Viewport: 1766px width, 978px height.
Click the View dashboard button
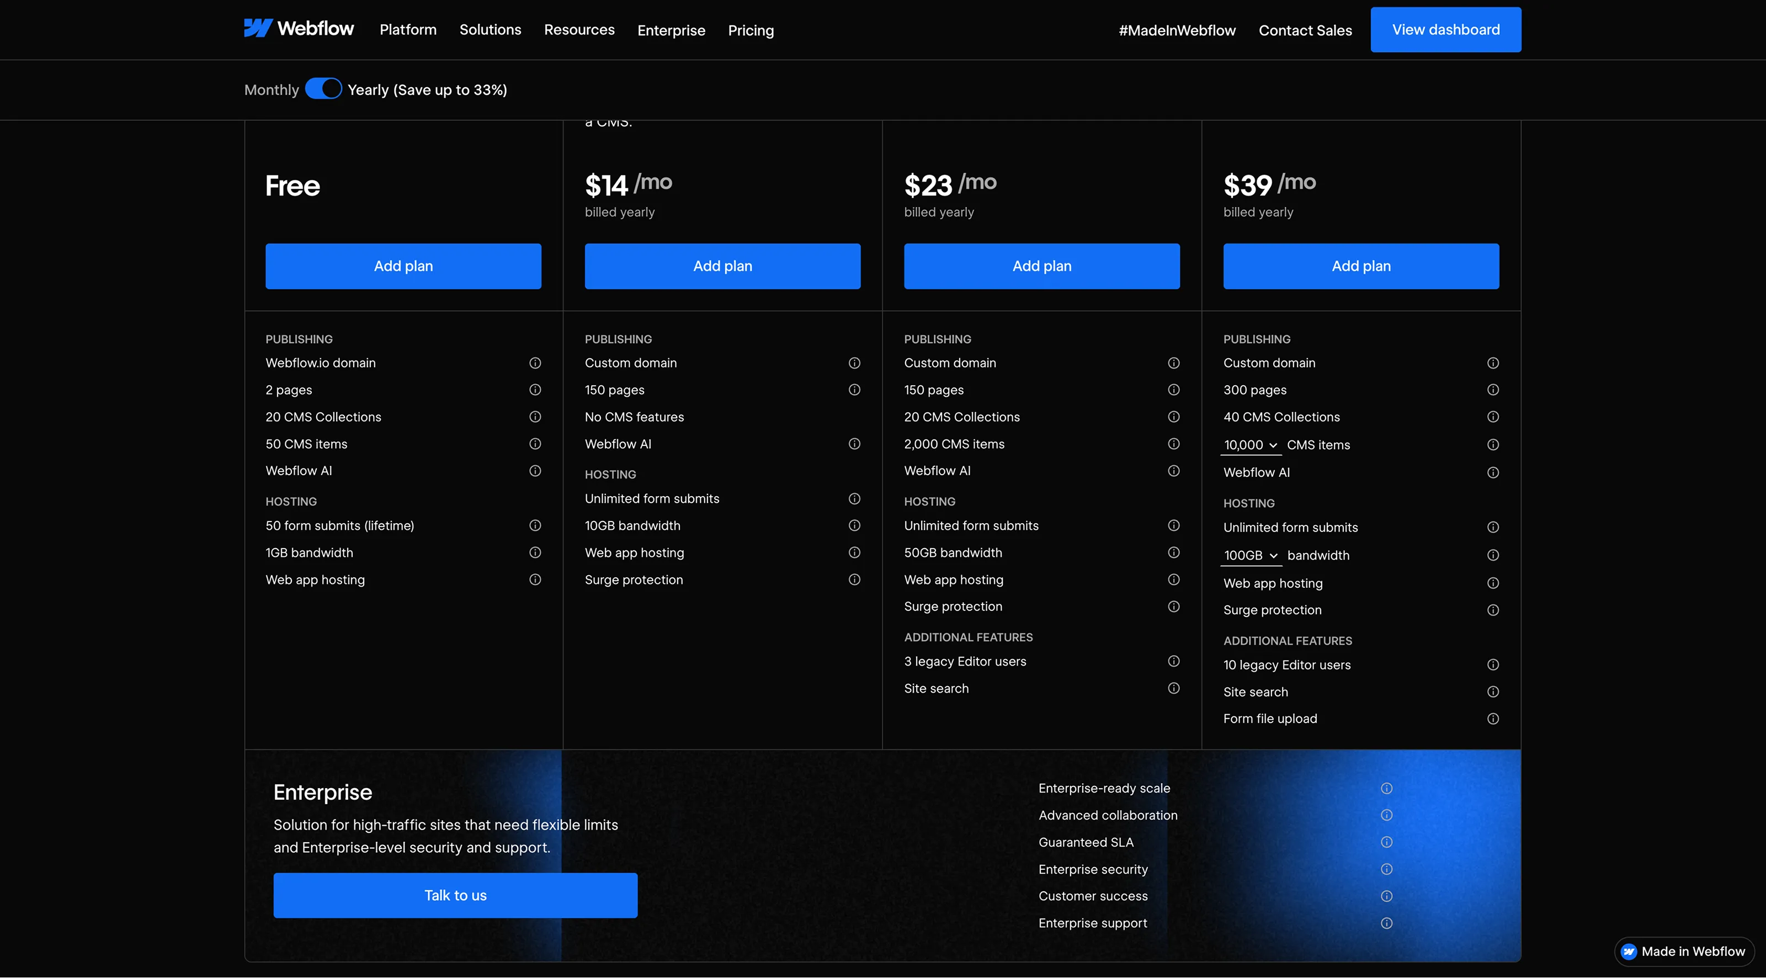tap(1446, 29)
